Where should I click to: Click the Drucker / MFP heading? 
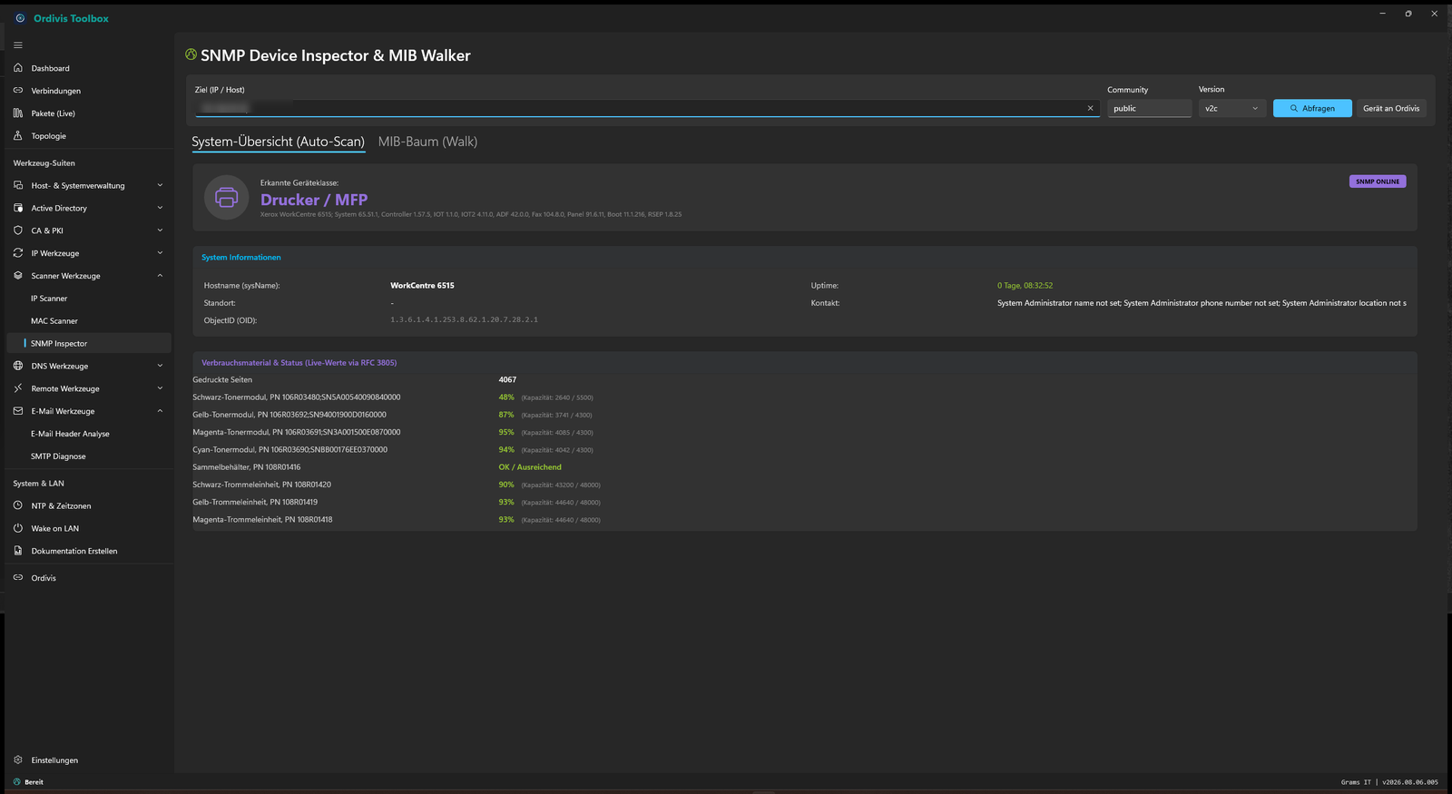314,200
